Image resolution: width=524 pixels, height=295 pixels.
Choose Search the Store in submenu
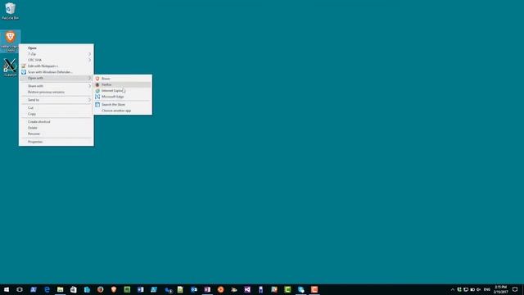(122, 105)
